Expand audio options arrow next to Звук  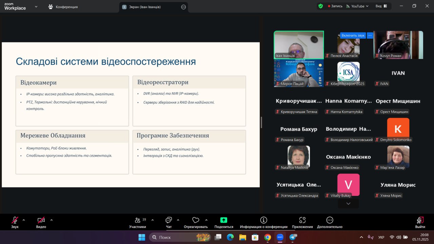(x=24, y=220)
